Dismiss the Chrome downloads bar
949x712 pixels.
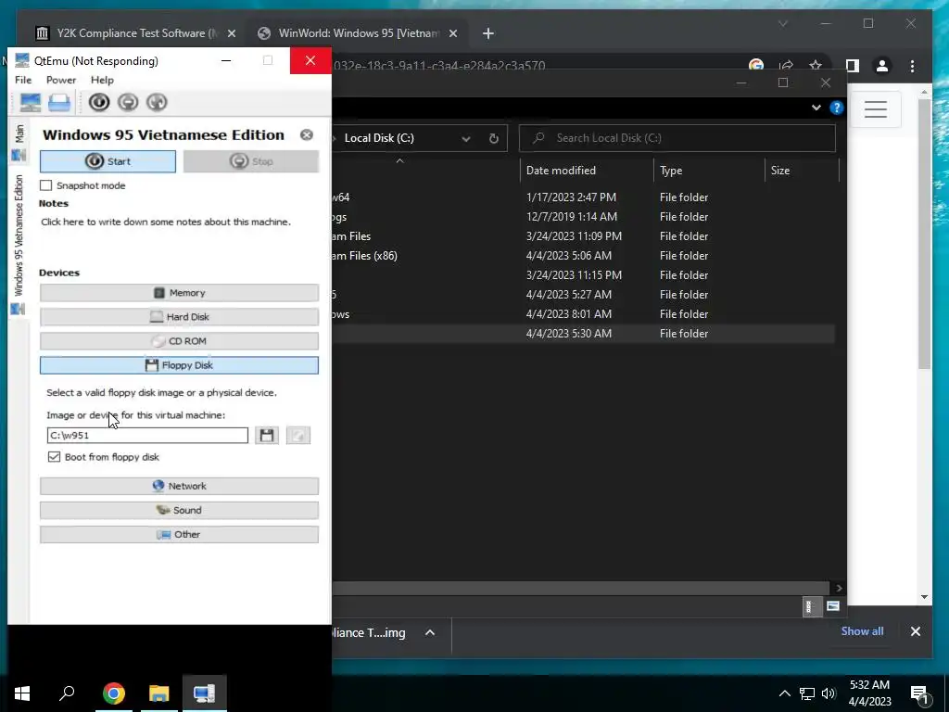click(915, 631)
